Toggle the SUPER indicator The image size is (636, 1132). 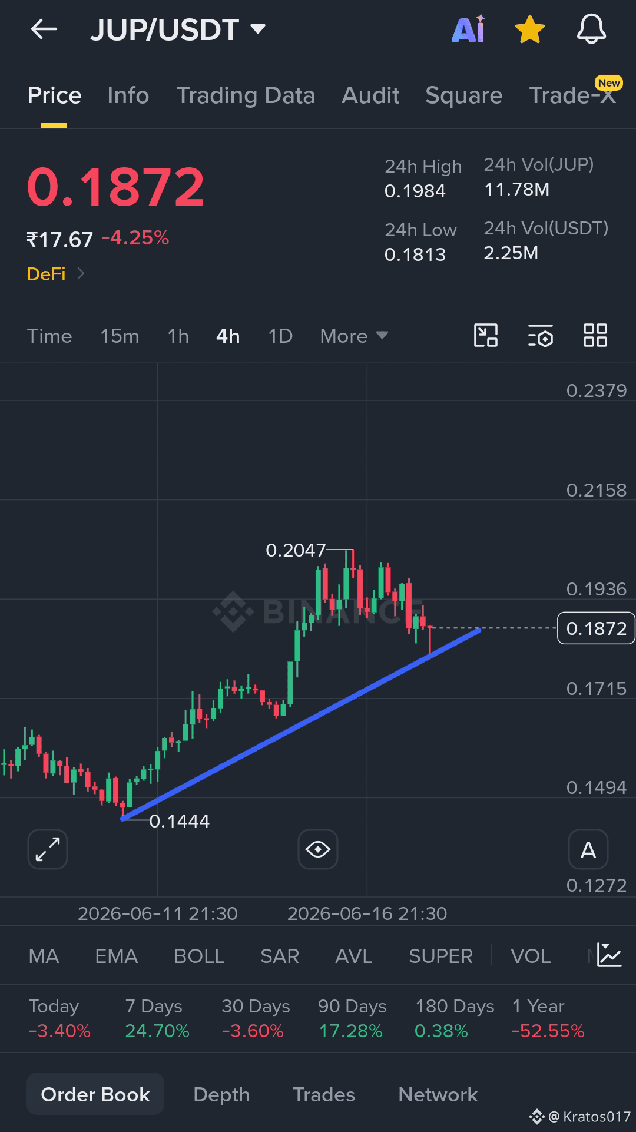tap(440, 956)
